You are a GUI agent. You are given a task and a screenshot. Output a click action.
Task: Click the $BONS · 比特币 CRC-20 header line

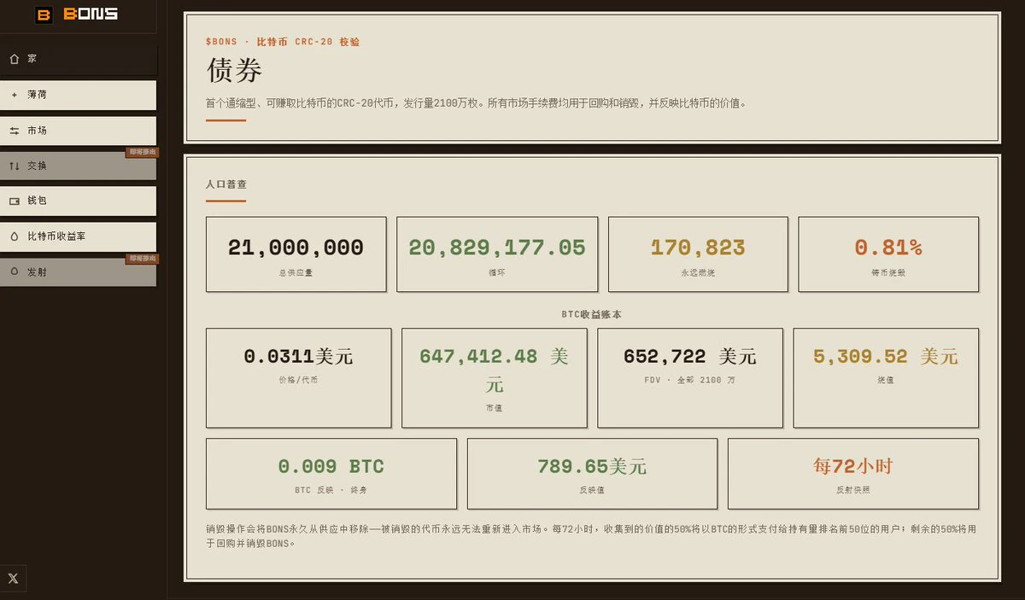(x=283, y=42)
